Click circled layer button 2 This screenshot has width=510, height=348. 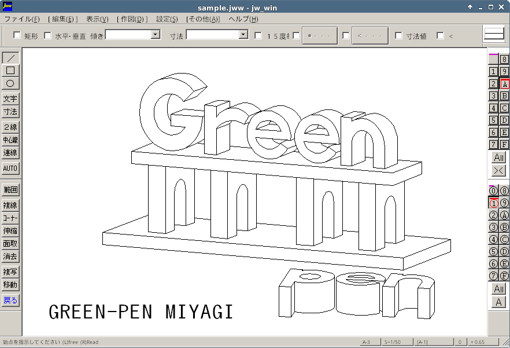click(493, 215)
